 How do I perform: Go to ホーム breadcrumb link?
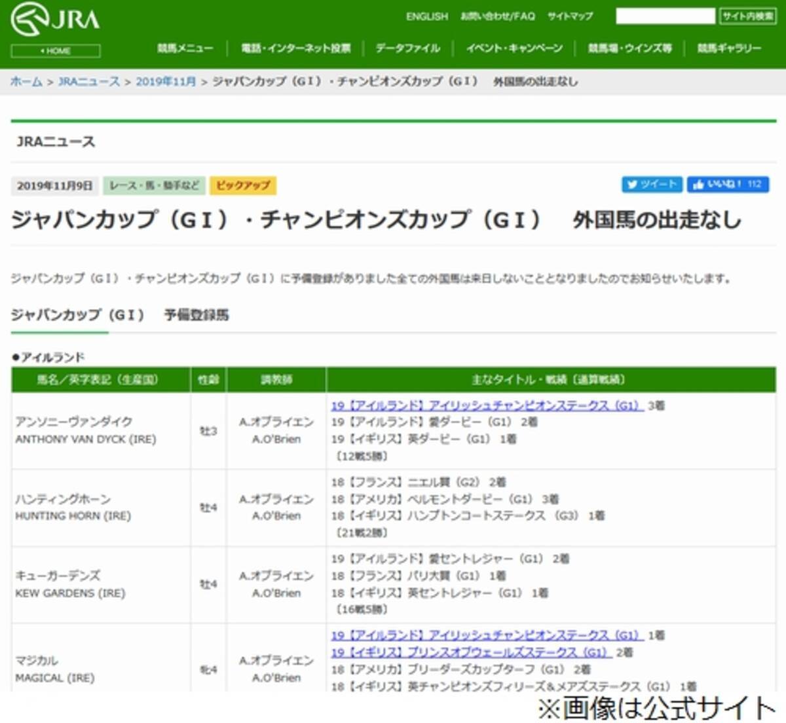pyautogui.click(x=26, y=82)
